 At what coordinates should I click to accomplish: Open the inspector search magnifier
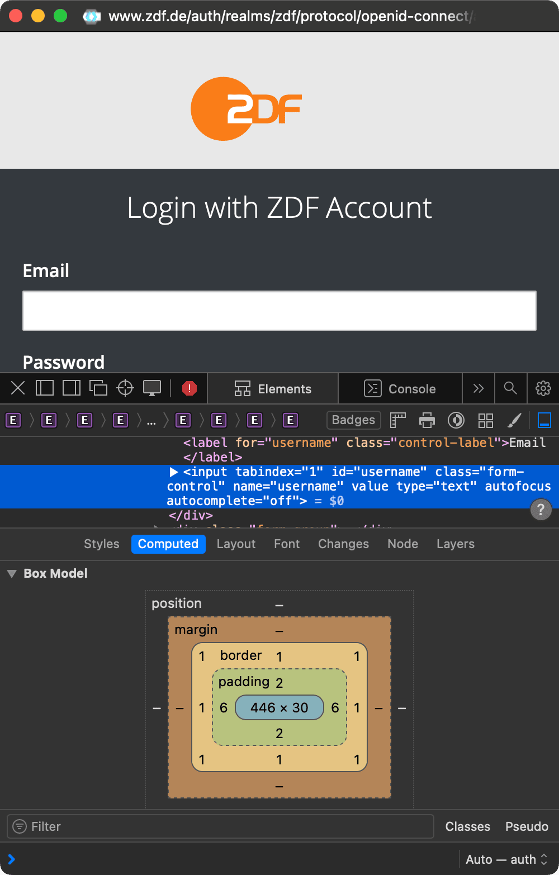point(510,388)
